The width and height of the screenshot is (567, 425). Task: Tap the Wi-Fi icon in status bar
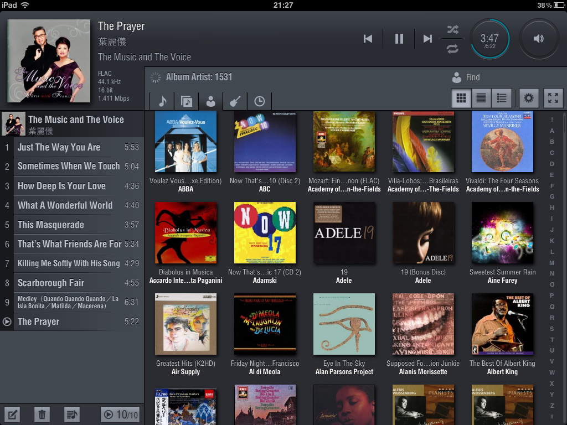pyautogui.click(x=25, y=5)
